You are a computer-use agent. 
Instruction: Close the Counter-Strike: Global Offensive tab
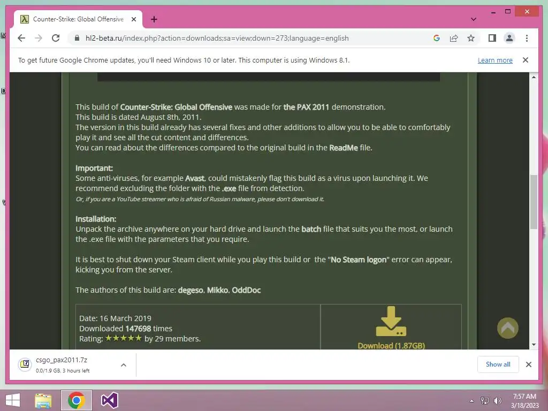[x=133, y=19]
